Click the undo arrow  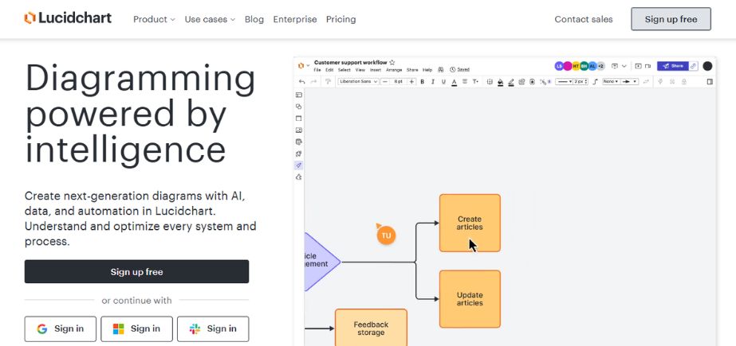coord(302,81)
